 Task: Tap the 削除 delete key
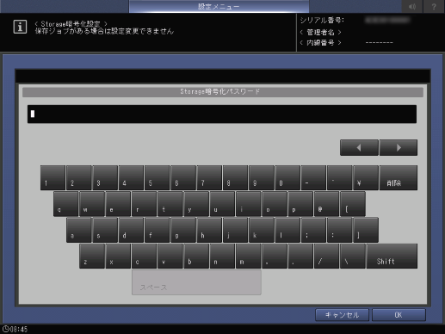399,177
